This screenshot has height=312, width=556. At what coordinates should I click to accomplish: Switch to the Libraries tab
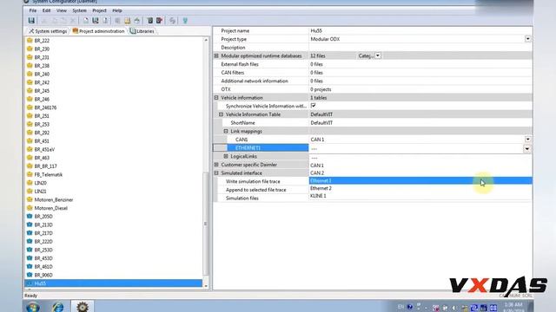point(142,31)
